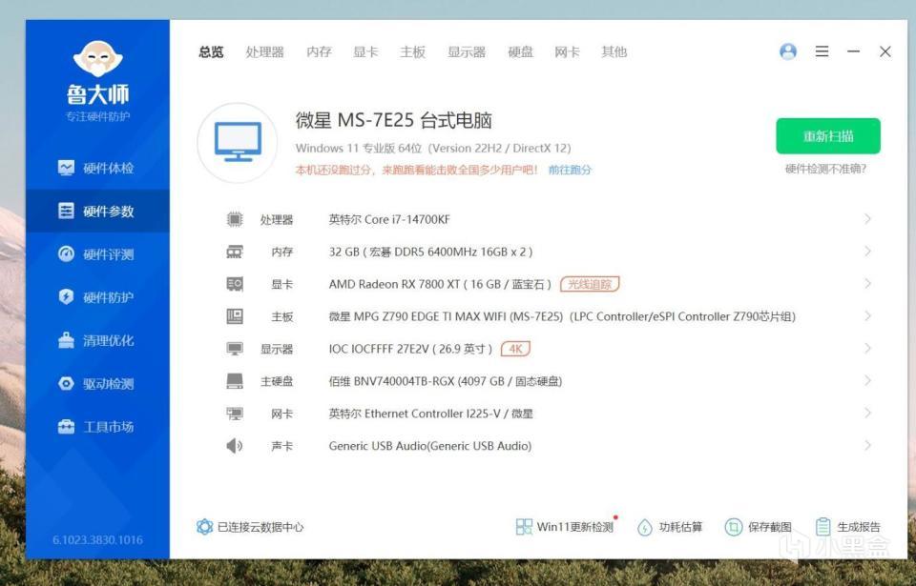Expand the 主板 row chevron

[867, 315]
